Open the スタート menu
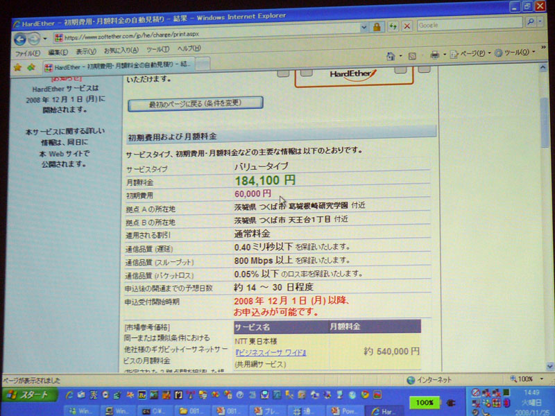Screen dimensions: 555x416 31,395
